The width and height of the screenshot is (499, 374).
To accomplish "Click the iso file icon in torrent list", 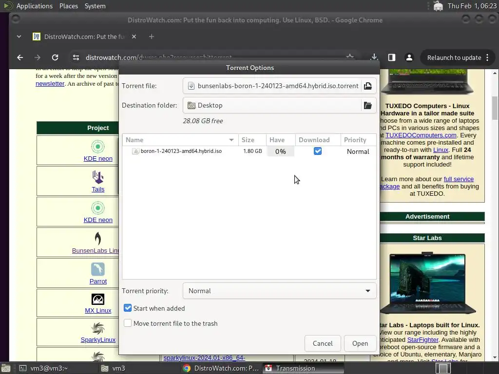I will click(135, 151).
